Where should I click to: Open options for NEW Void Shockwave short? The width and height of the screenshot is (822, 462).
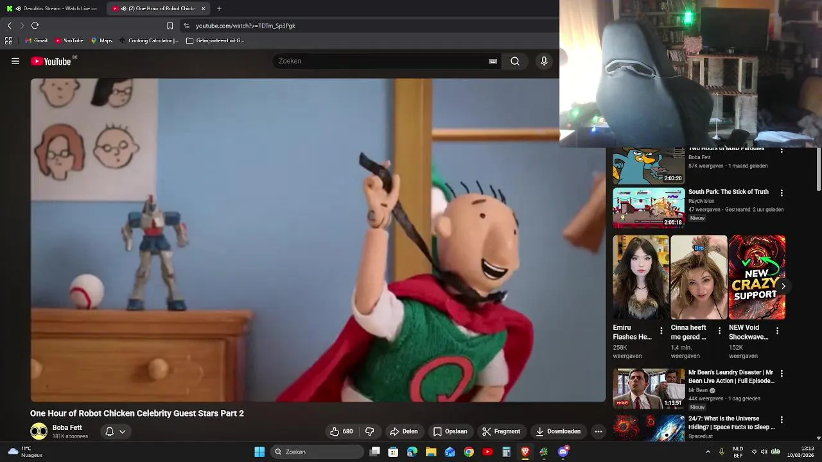click(777, 331)
